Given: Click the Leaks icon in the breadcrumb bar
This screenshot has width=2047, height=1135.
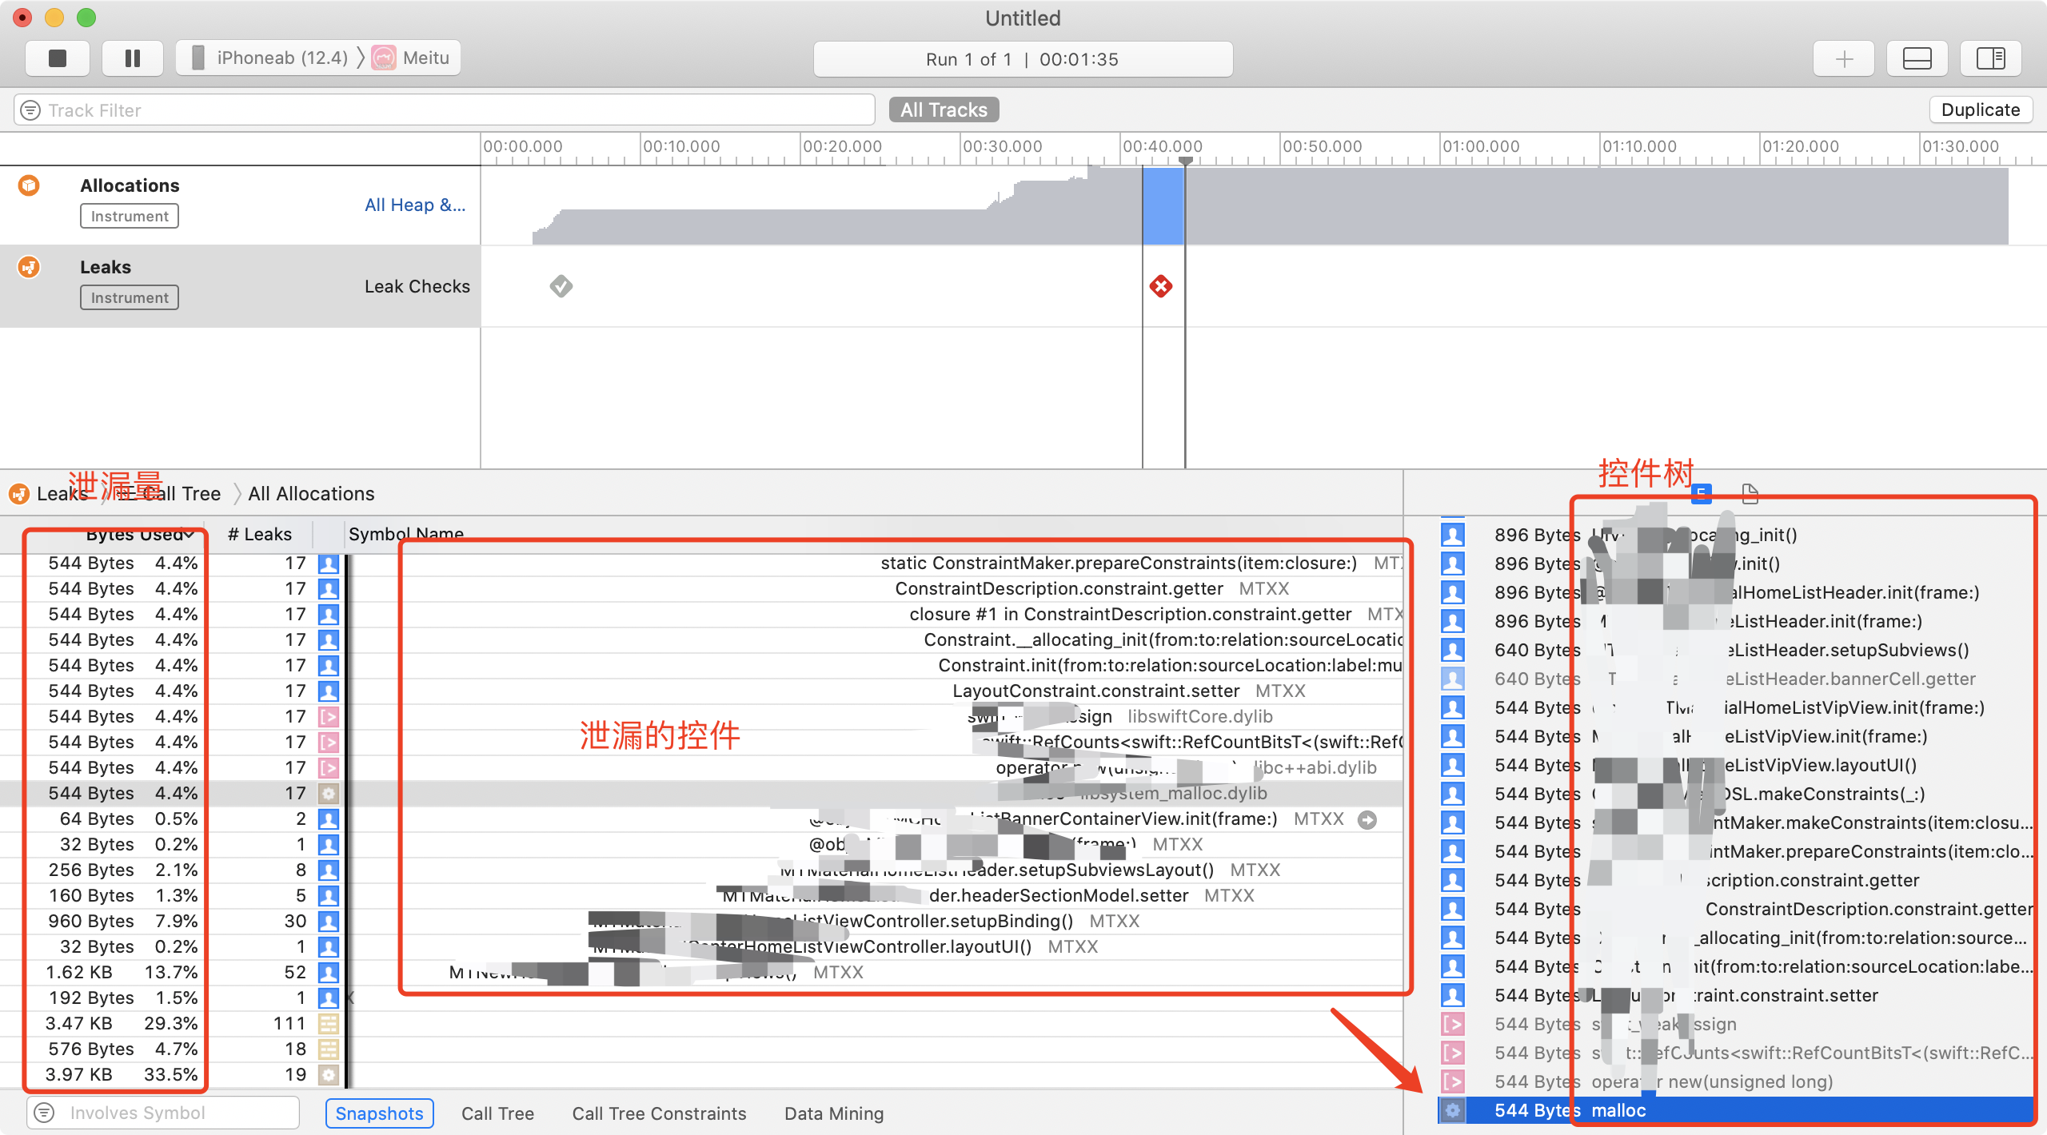Looking at the screenshot, I should coord(19,493).
